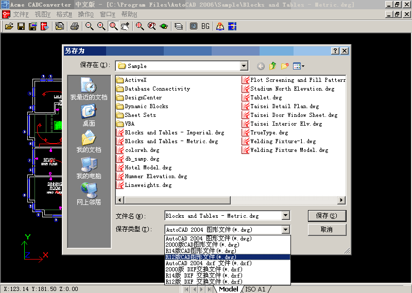
Task: Open the 窗口W menu
Action: pos(108,14)
